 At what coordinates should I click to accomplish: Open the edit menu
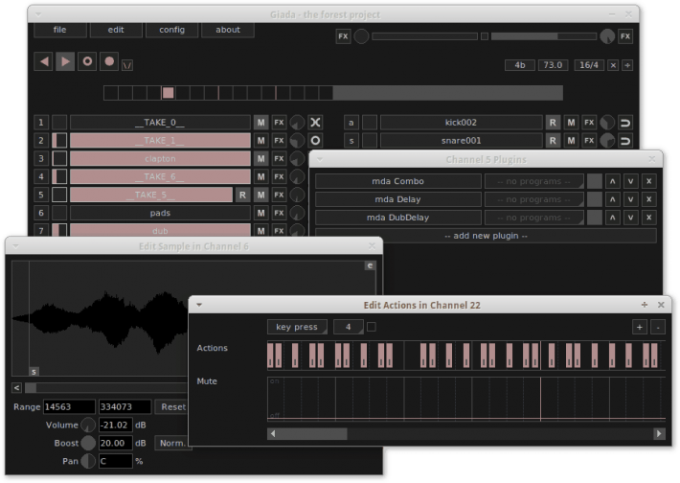pyautogui.click(x=116, y=30)
